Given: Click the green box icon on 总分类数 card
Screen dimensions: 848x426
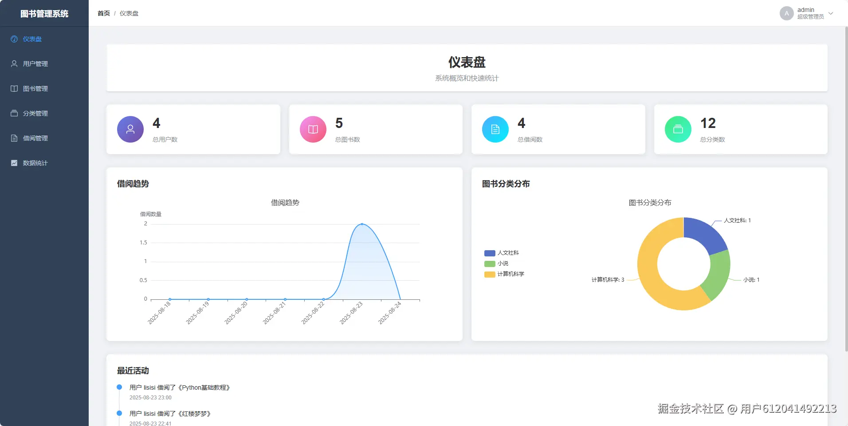Looking at the screenshot, I should [678, 129].
